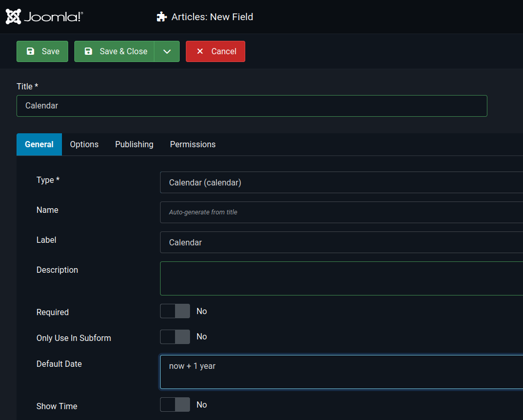Click the 'Type *' label

click(x=48, y=180)
